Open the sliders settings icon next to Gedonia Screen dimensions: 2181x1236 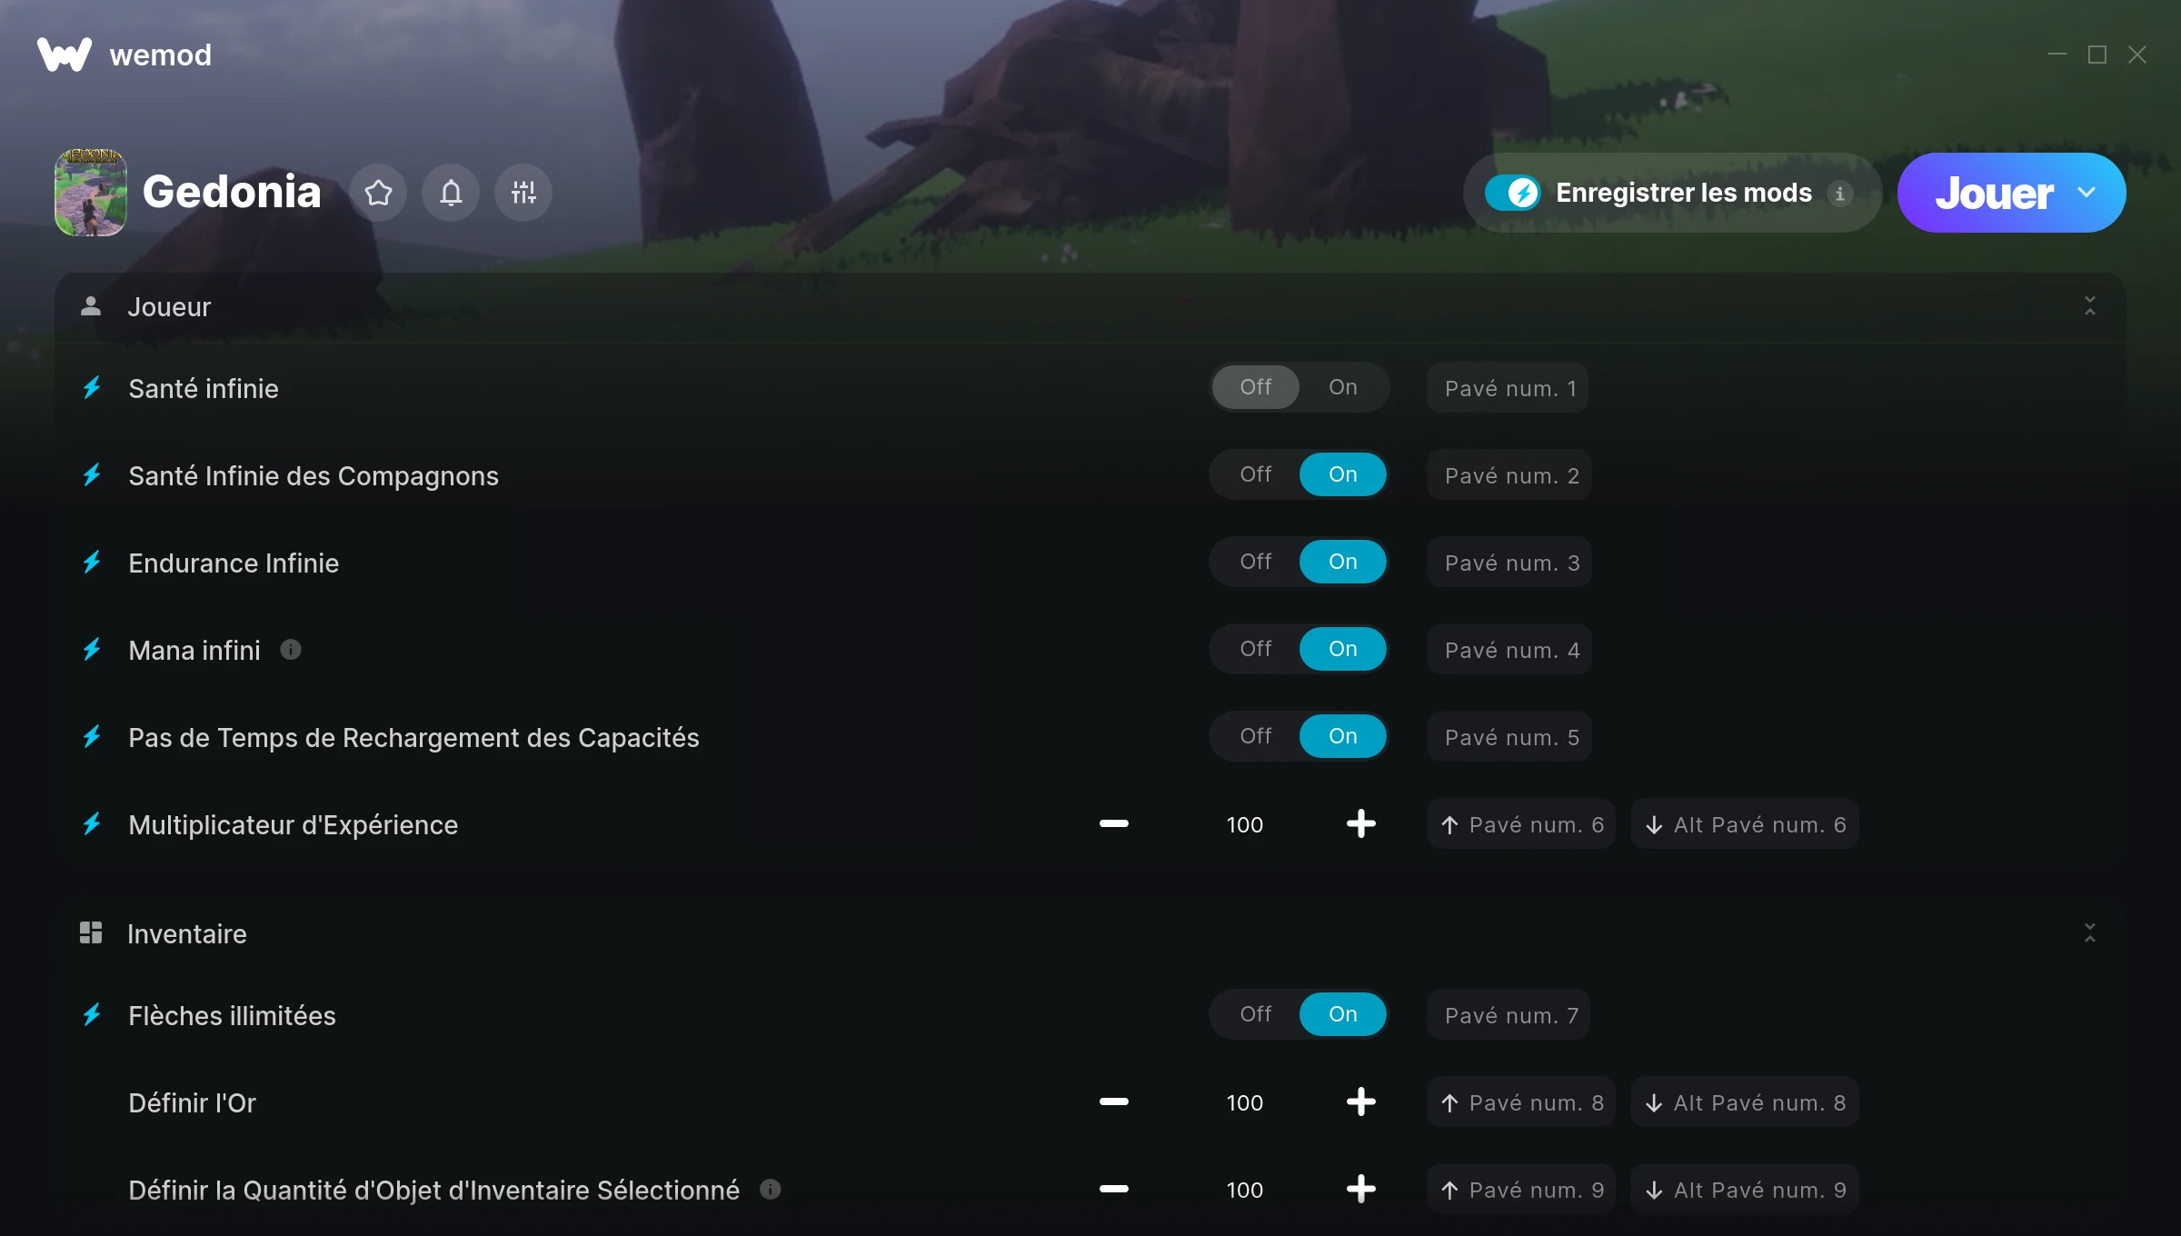pyautogui.click(x=523, y=193)
